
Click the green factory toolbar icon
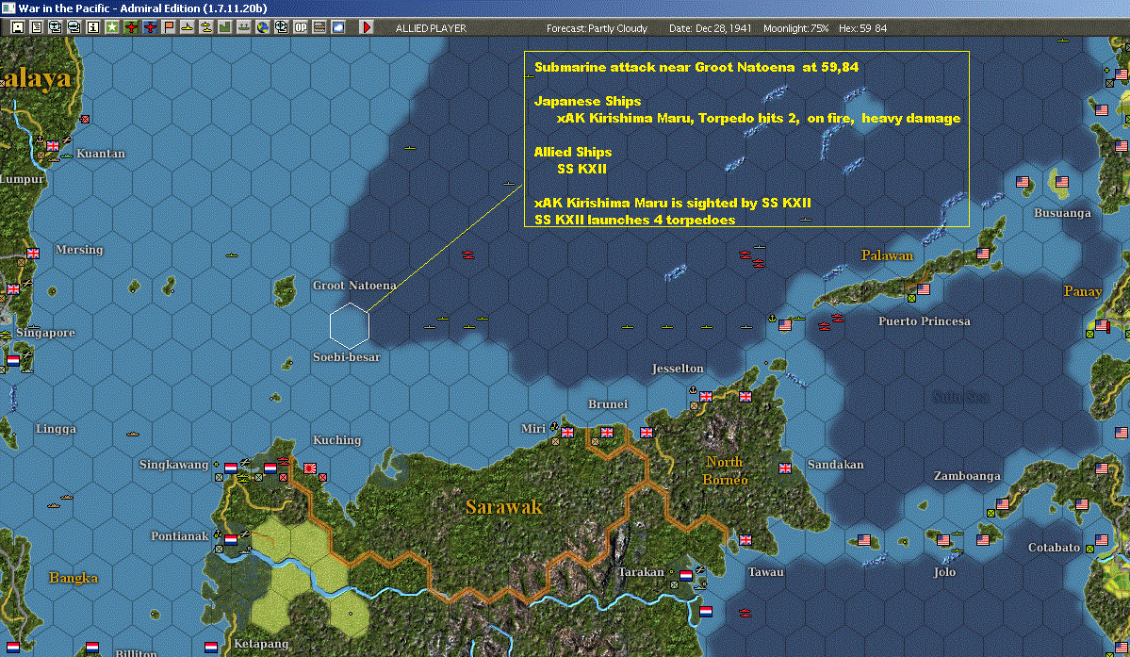[224, 27]
